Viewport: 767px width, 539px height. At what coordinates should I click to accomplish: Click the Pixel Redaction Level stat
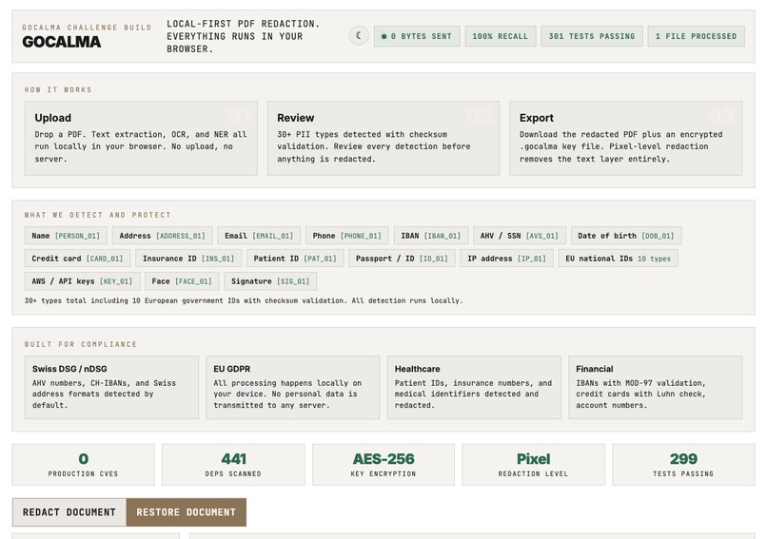[x=533, y=465]
